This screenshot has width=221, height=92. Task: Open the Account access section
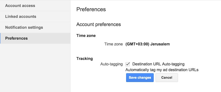pyautogui.click(x=35, y=6)
